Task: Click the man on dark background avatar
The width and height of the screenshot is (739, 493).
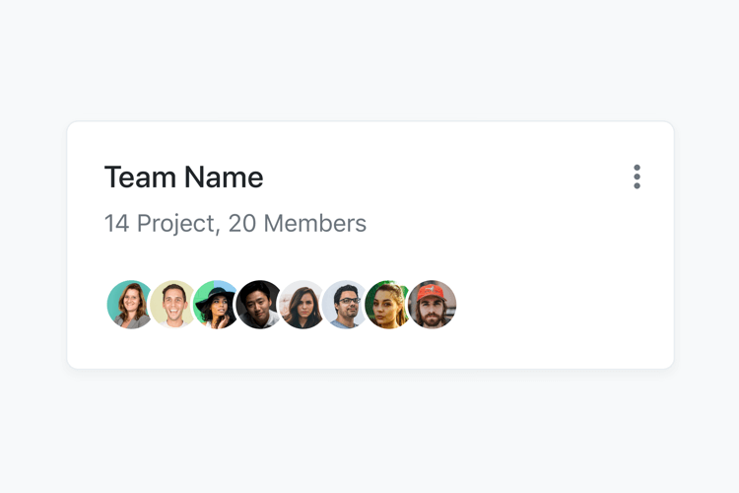Action: tap(259, 304)
